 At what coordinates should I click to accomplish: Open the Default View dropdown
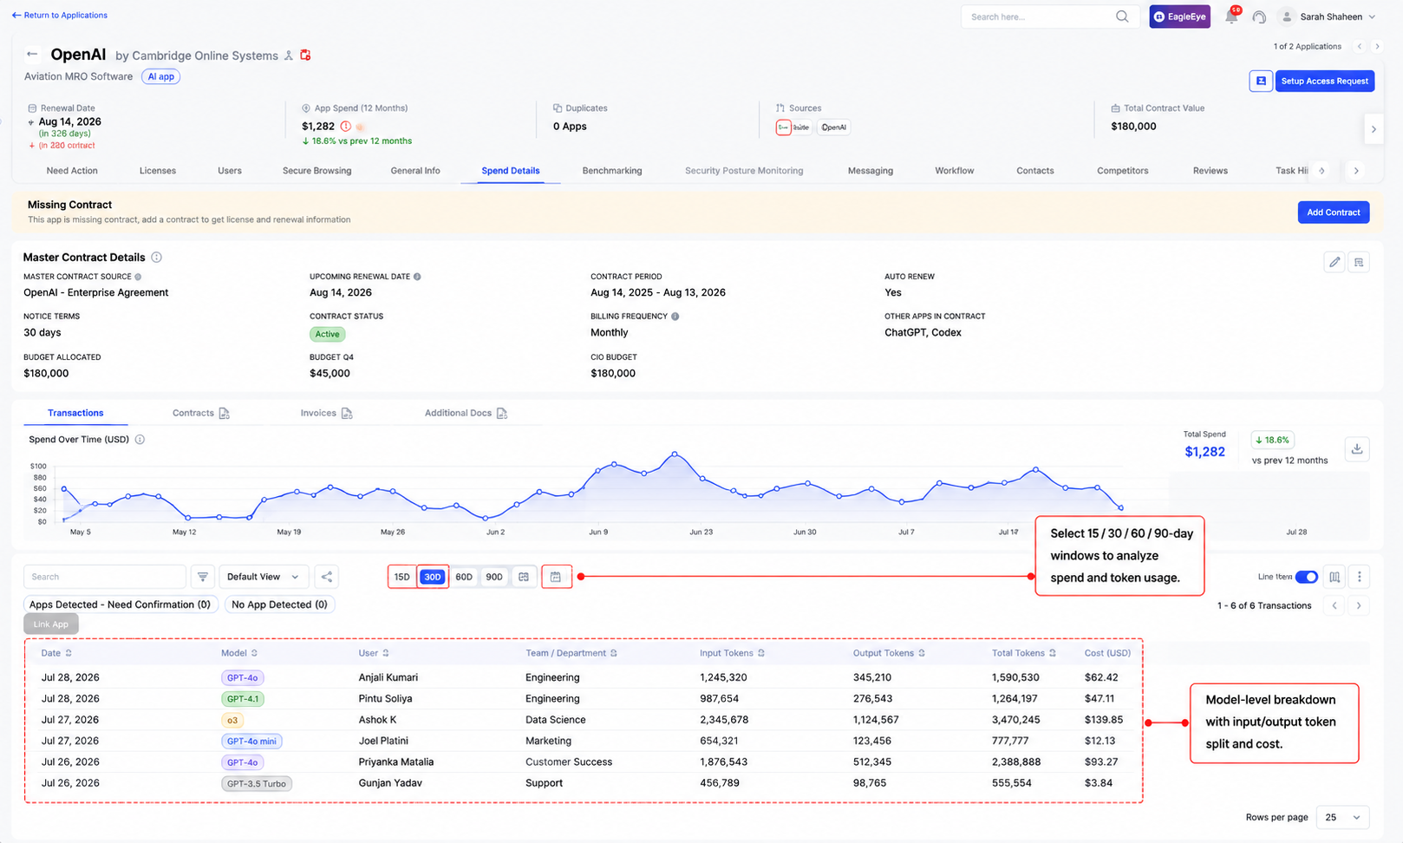pos(263,577)
